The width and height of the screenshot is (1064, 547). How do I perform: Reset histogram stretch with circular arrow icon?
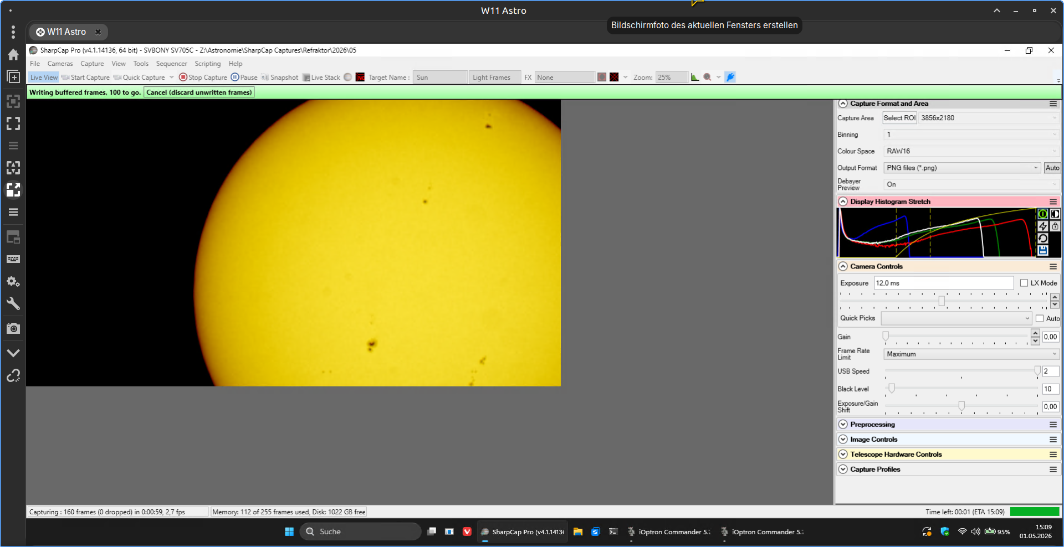pos(1043,238)
